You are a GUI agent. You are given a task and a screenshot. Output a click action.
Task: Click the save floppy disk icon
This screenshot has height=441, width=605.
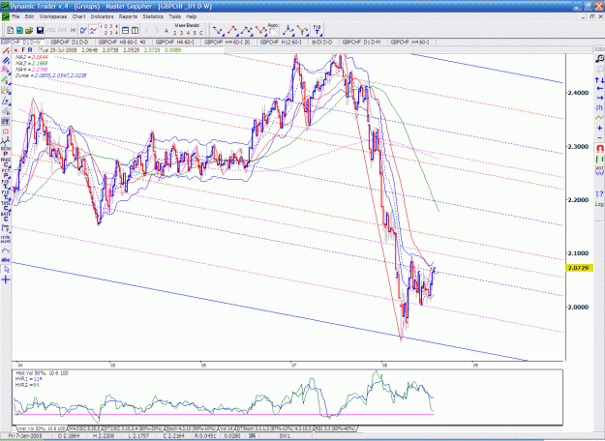(x=40, y=30)
